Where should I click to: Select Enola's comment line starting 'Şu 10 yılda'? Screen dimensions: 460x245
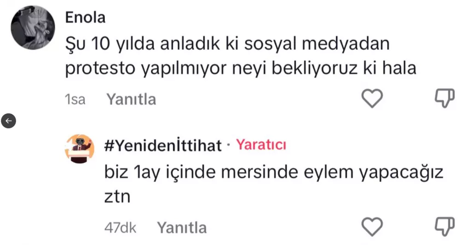point(227,44)
